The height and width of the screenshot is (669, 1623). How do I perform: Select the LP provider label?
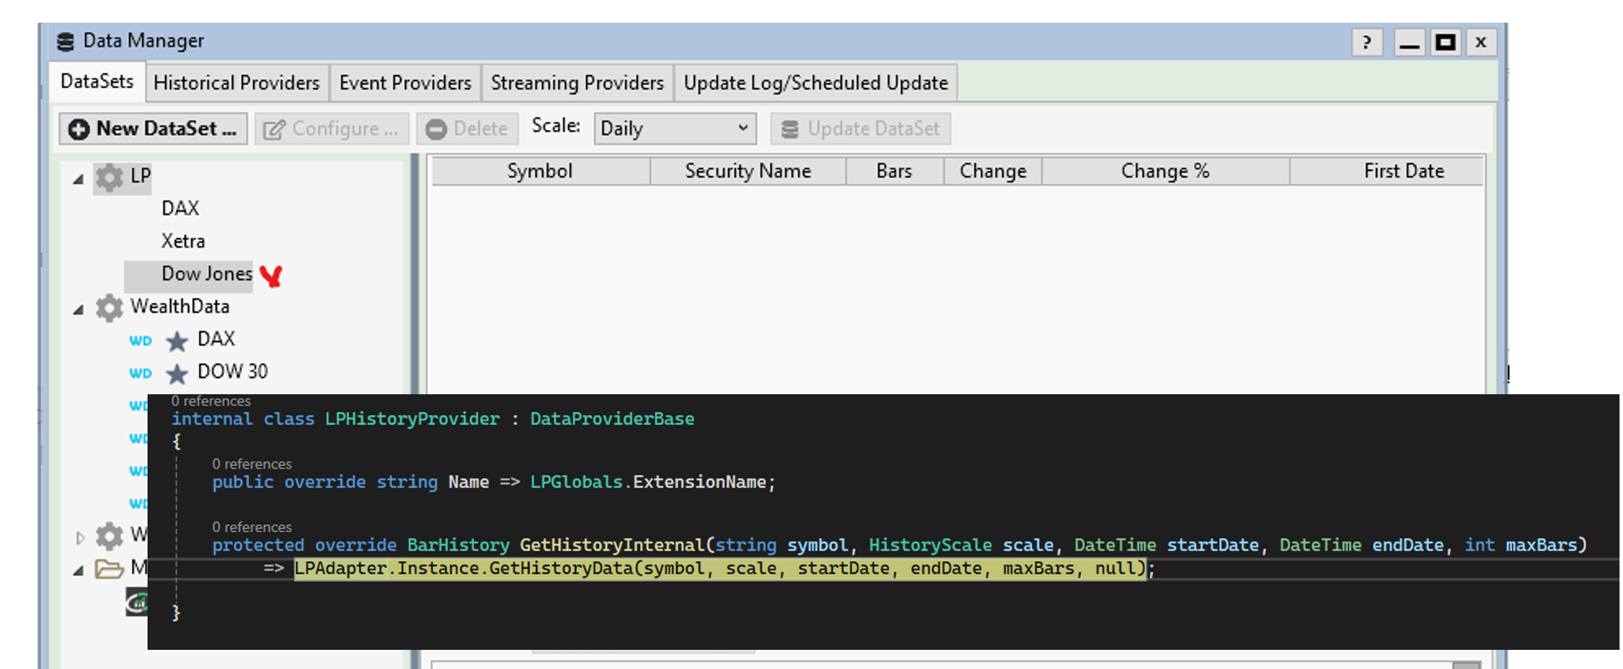pyautogui.click(x=141, y=176)
